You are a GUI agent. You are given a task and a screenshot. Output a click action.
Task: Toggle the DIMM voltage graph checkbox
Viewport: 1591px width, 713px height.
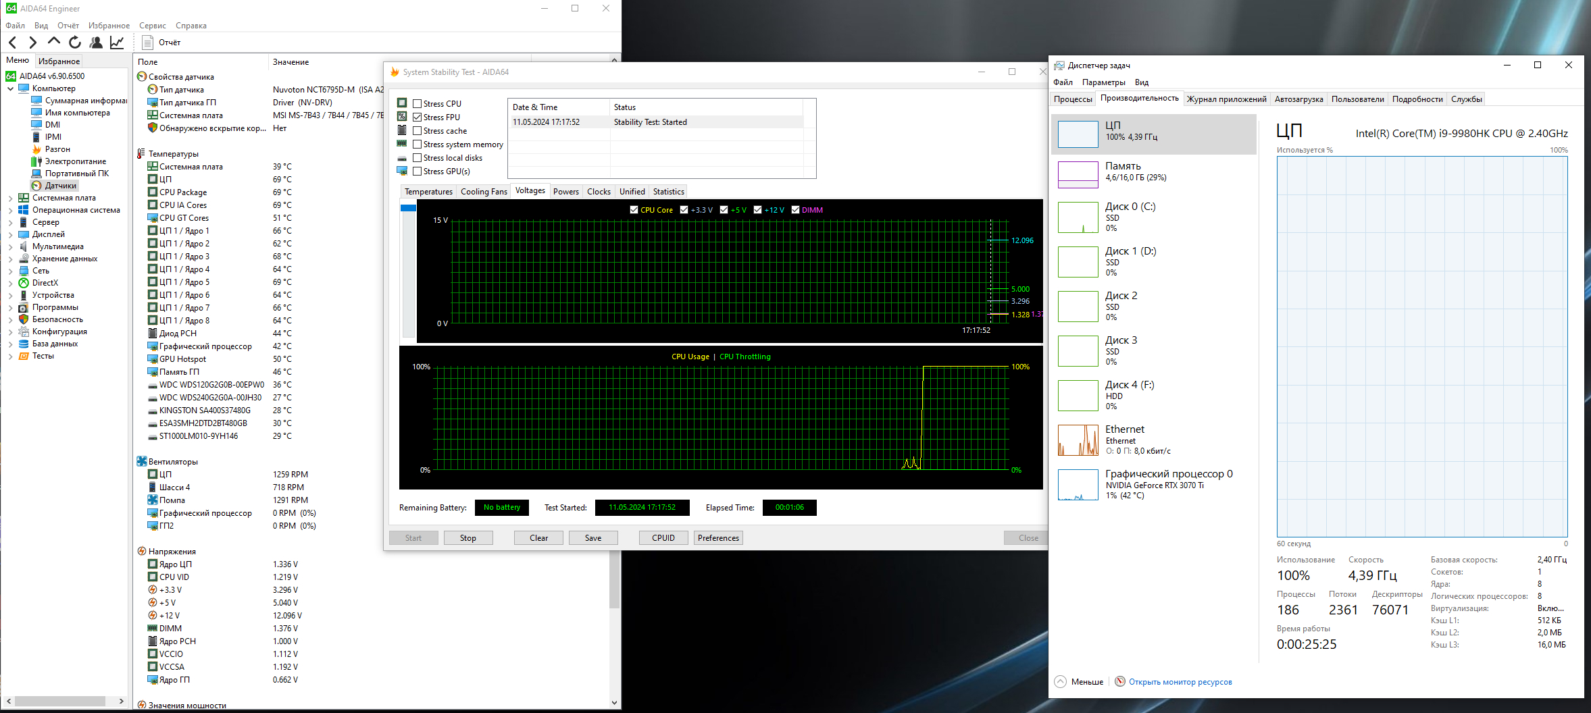pos(795,210)
